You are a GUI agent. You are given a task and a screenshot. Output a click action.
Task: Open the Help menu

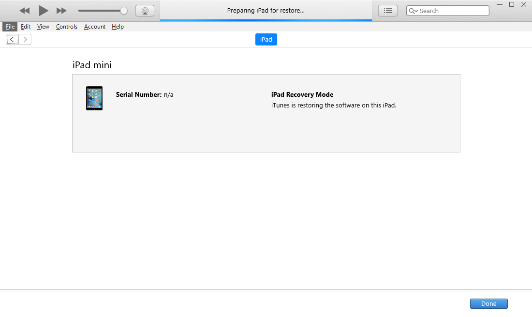(x=118, y=27)
